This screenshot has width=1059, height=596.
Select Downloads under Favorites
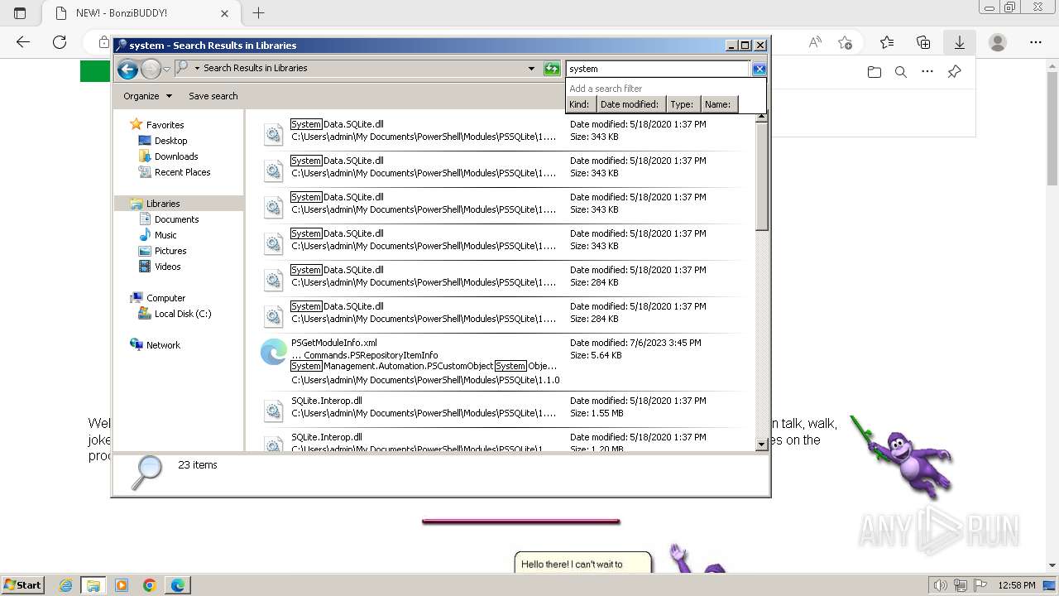pos(176,156)
